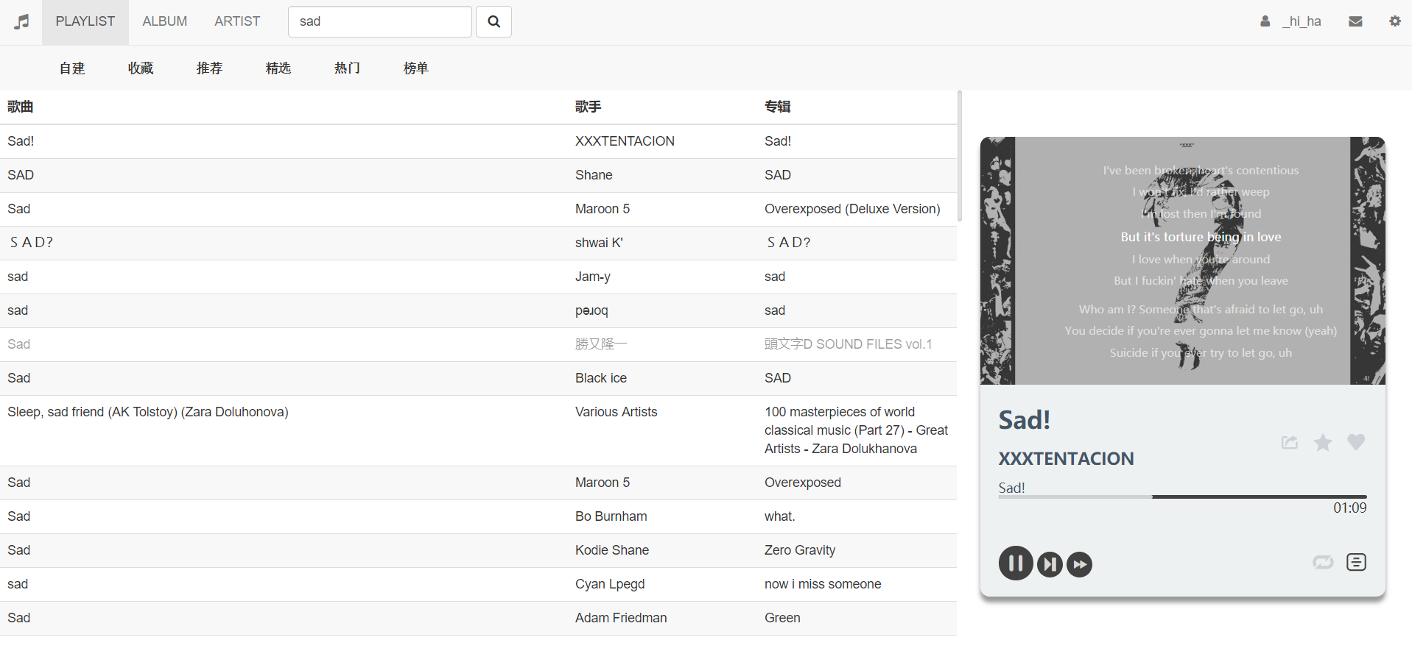1412x651 pixels.
Task: Like the song with the heart icon
Action: tap(1356, 441)
